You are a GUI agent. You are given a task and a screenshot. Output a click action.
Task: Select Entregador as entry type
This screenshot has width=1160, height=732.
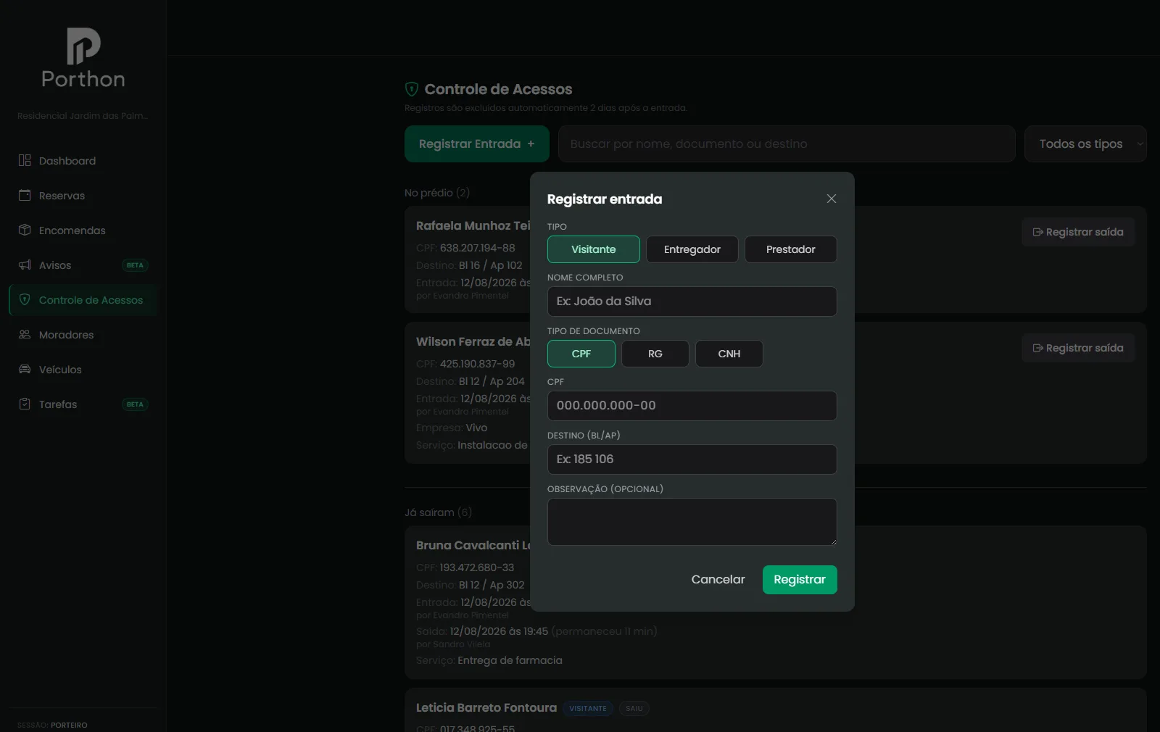point(692,249)
